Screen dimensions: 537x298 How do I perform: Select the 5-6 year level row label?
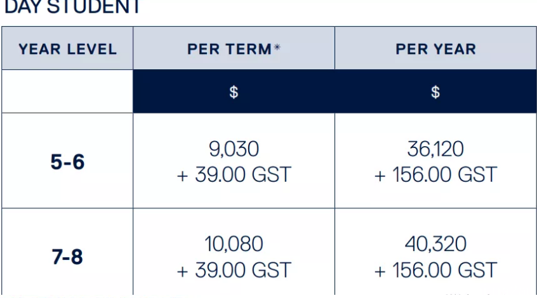pos(67,162)
